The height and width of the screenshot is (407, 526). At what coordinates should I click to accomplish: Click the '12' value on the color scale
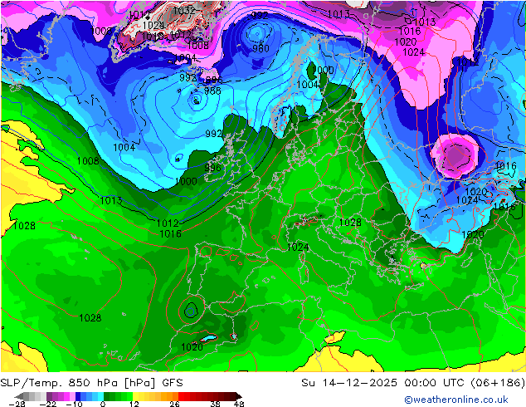pyautogui.click(x=134, y=404)
